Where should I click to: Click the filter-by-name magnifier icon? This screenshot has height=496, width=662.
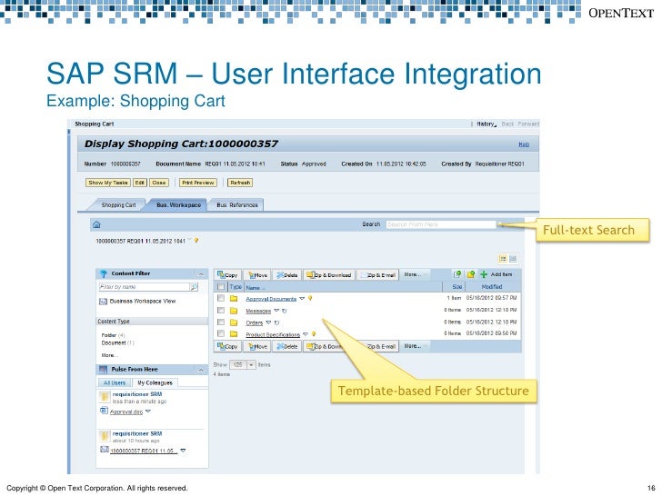coord(194,287)
